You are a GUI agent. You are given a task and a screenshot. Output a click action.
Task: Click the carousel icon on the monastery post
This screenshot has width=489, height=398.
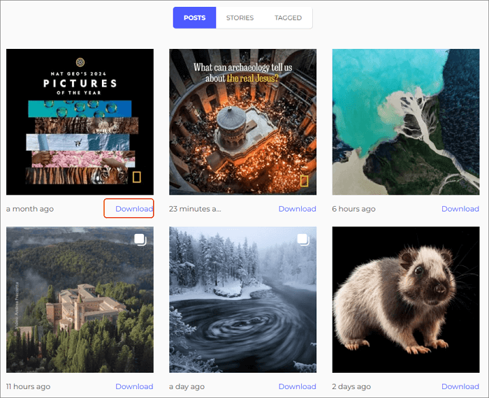(140, 239)
